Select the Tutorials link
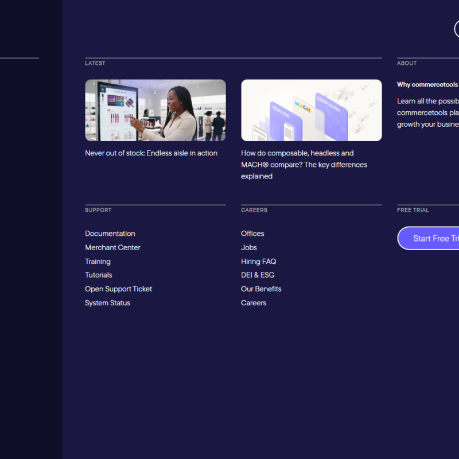This screenshot has width=459, height=459. 99,275
